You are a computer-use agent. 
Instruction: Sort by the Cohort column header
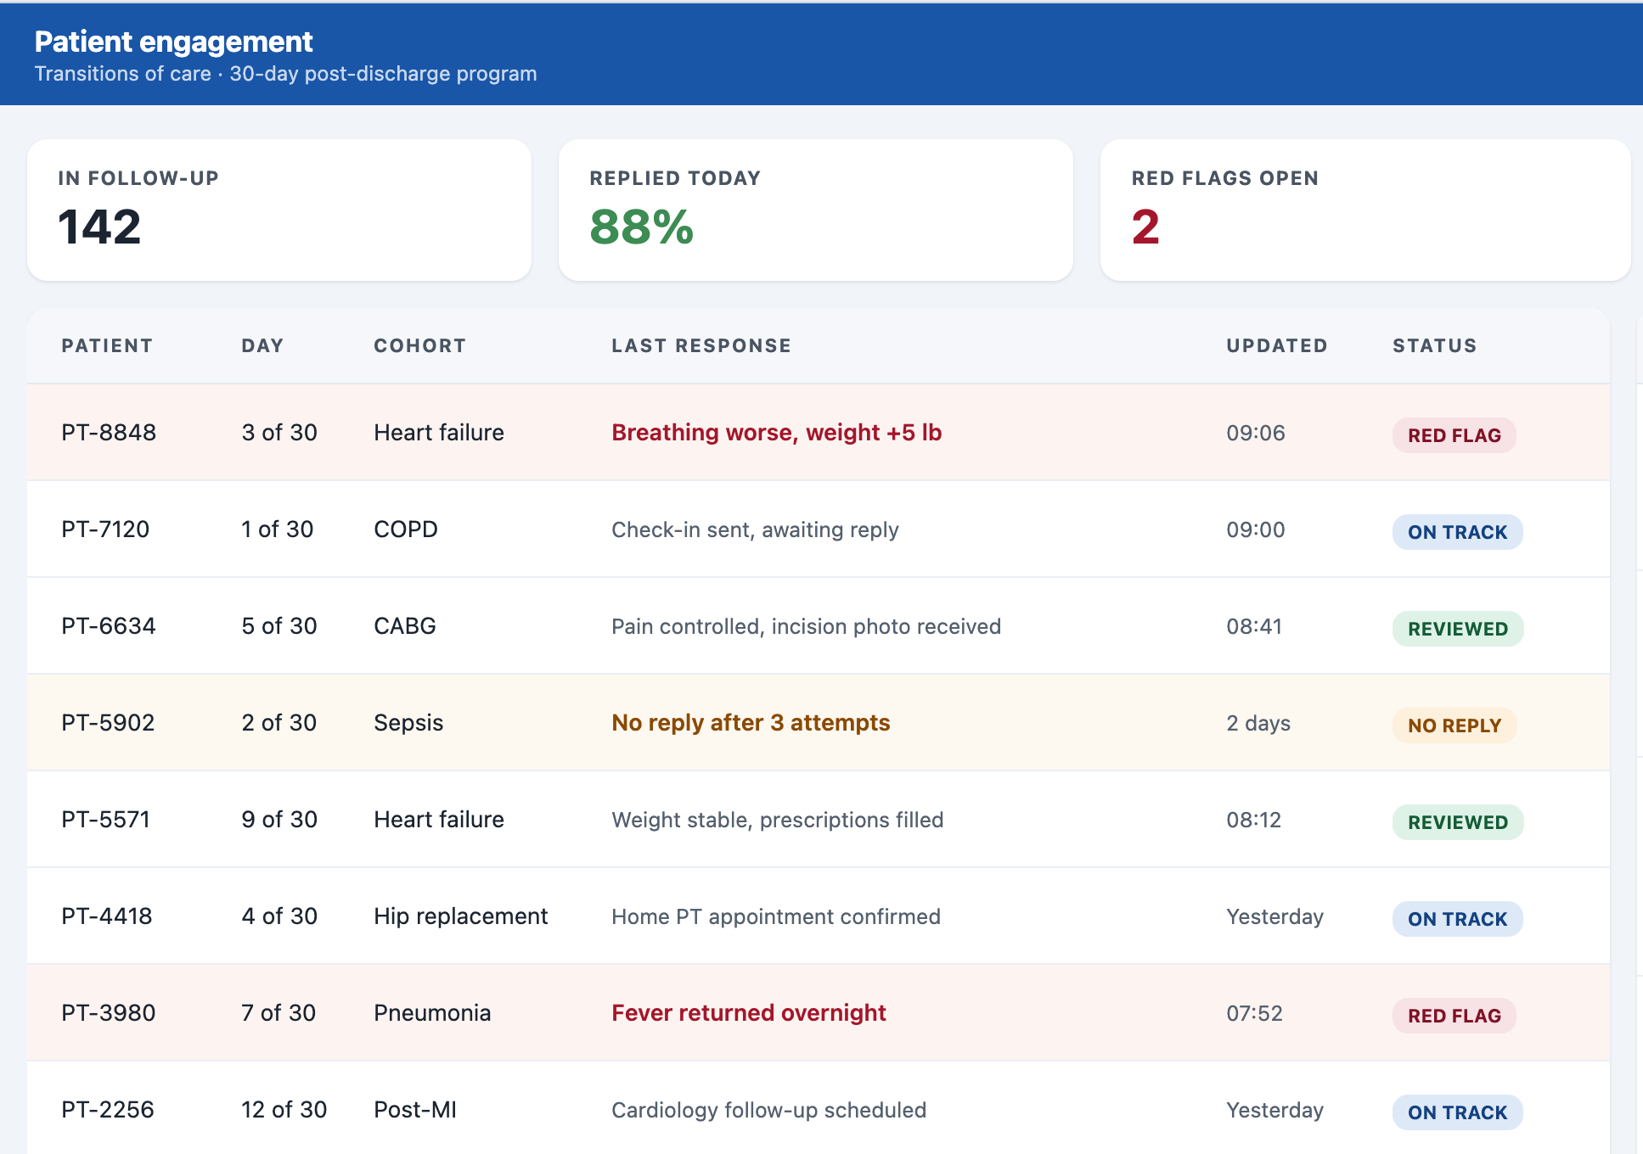(420, 346)
